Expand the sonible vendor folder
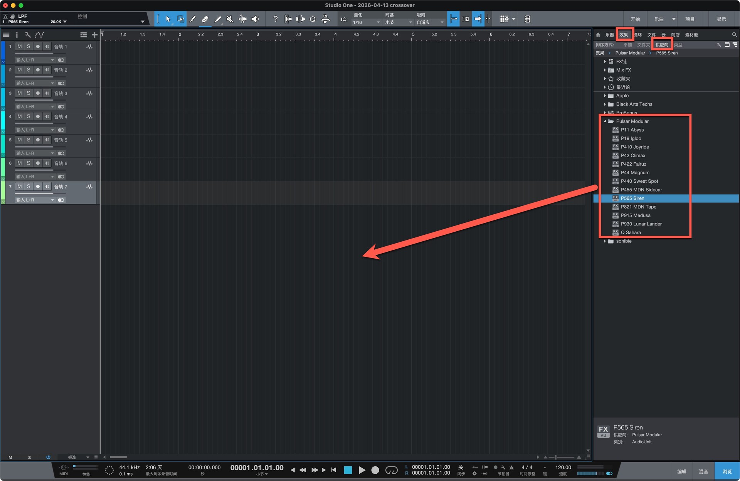Viewport: 740px width, 481px height. (605, 241)
